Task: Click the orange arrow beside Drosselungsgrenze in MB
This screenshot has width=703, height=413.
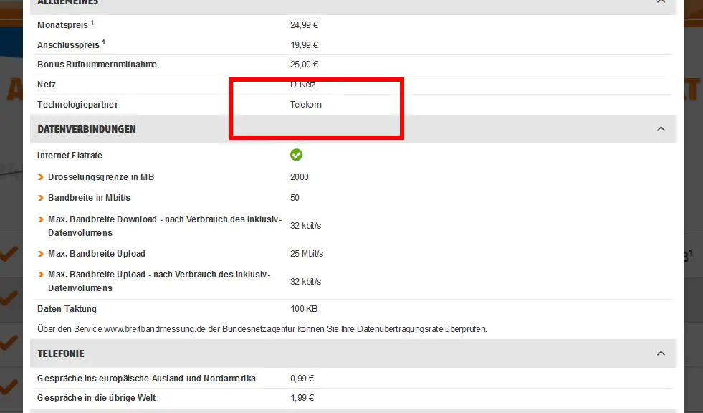Action: [x=41, y=177]
